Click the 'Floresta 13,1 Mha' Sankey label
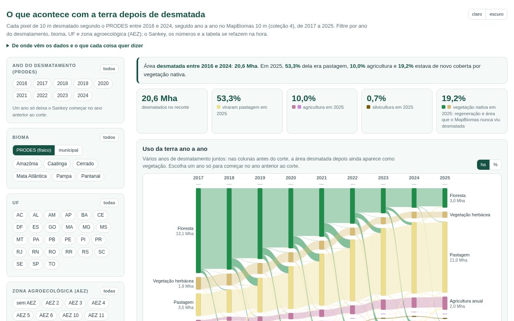Viewport: 514px width, 321px height. tap(185, 231)
